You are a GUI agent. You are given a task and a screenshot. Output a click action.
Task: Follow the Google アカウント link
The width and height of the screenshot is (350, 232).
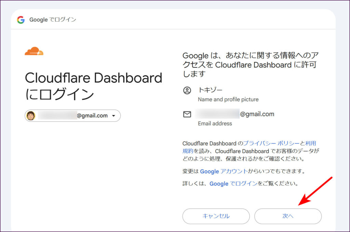click(x=224, y=171)
